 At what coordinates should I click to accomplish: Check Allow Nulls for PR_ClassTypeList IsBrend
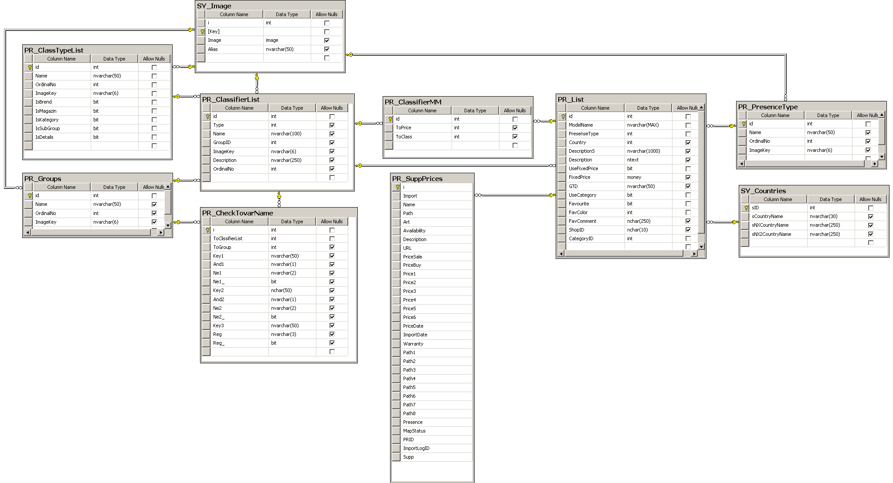[x=154, y=102]
